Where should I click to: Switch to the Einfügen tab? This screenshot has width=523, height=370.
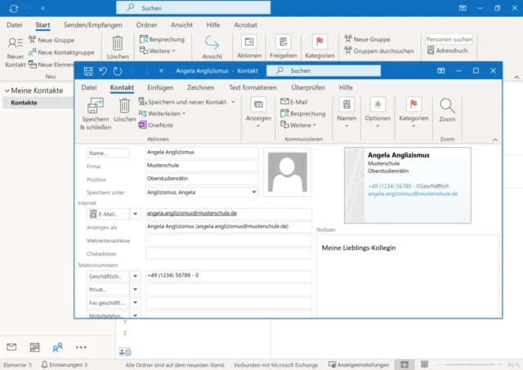click(x=160, y=87)
